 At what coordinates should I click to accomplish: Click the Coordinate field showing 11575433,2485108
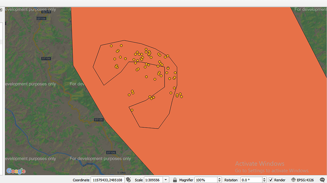108,180
